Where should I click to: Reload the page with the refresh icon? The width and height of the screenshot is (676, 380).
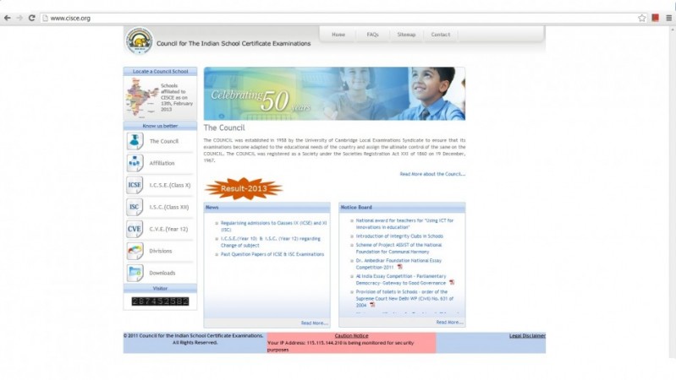31,18
